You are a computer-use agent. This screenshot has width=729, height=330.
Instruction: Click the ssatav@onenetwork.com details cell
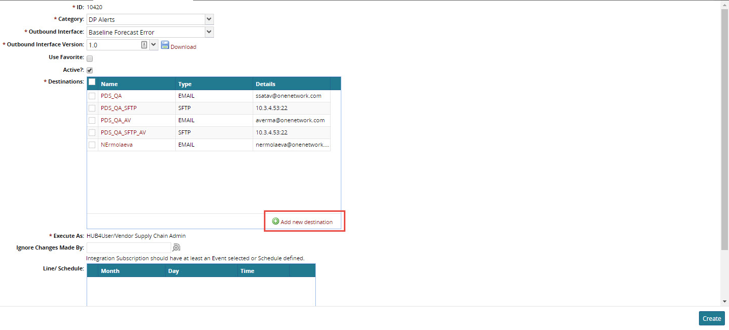(291, 96)
